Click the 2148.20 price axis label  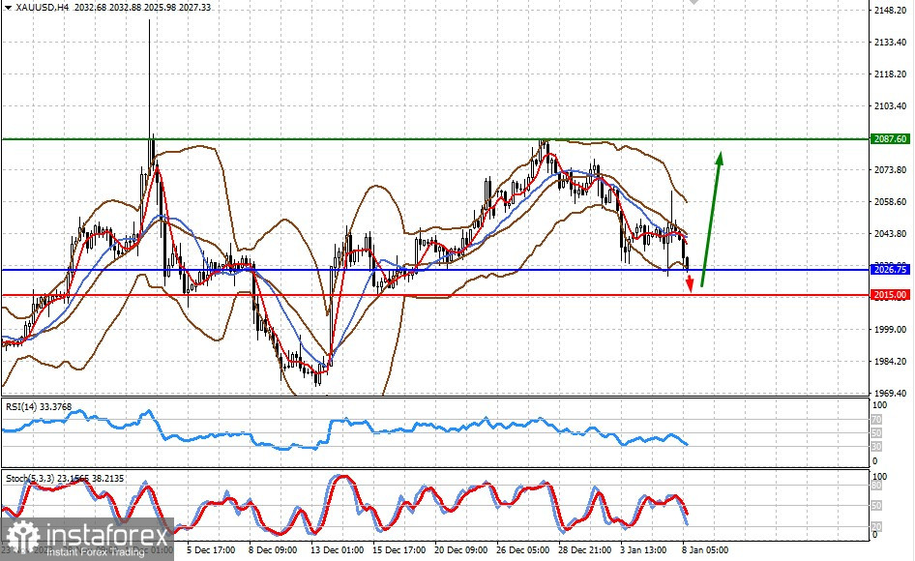click(891, 11)
